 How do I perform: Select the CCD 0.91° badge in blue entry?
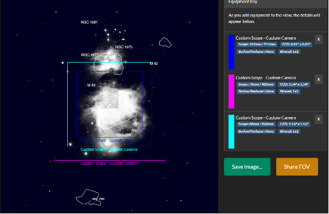click(x=296, y=44)
